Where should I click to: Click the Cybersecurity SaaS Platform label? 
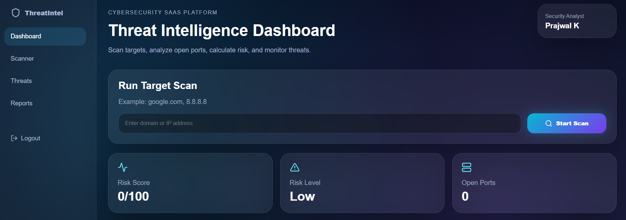pos(163,12)
